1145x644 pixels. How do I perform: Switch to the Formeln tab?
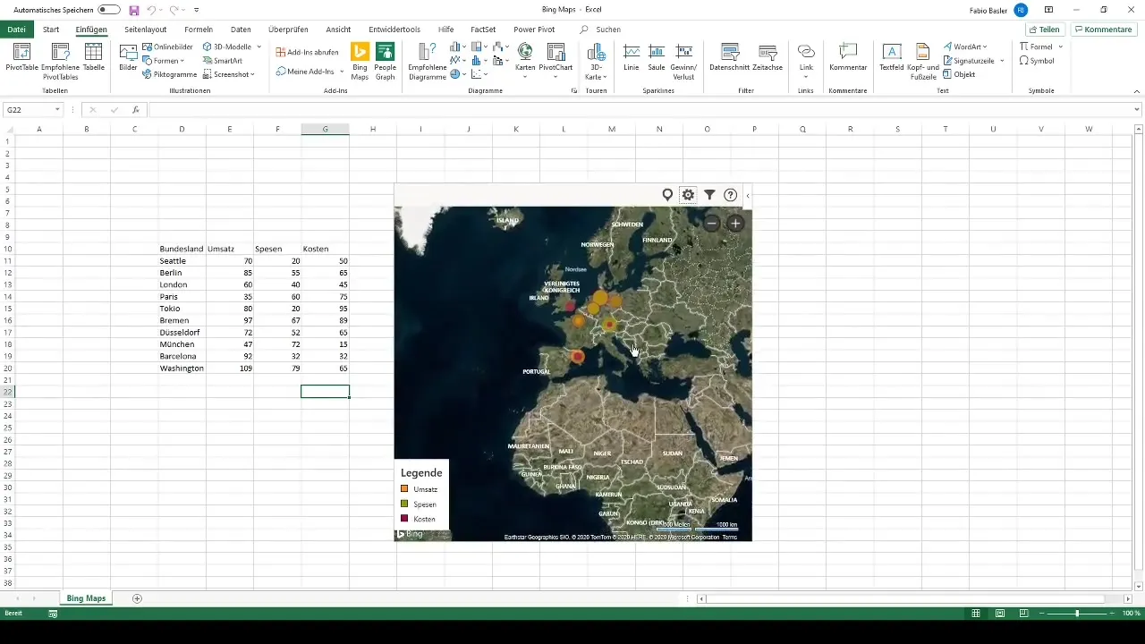tap(199, 30)
